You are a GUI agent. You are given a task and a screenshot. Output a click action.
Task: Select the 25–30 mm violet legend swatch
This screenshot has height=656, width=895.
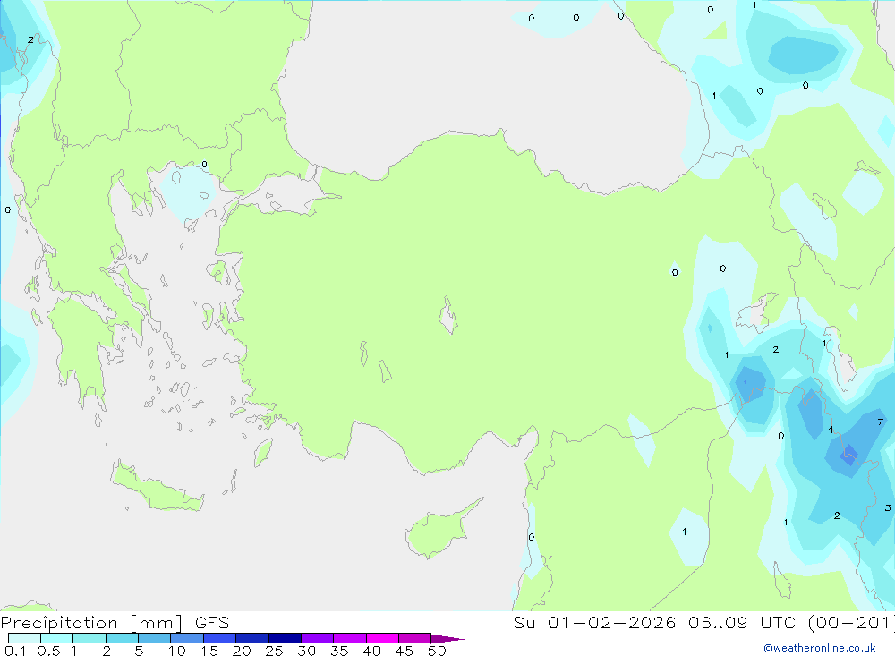click(285, 638)
